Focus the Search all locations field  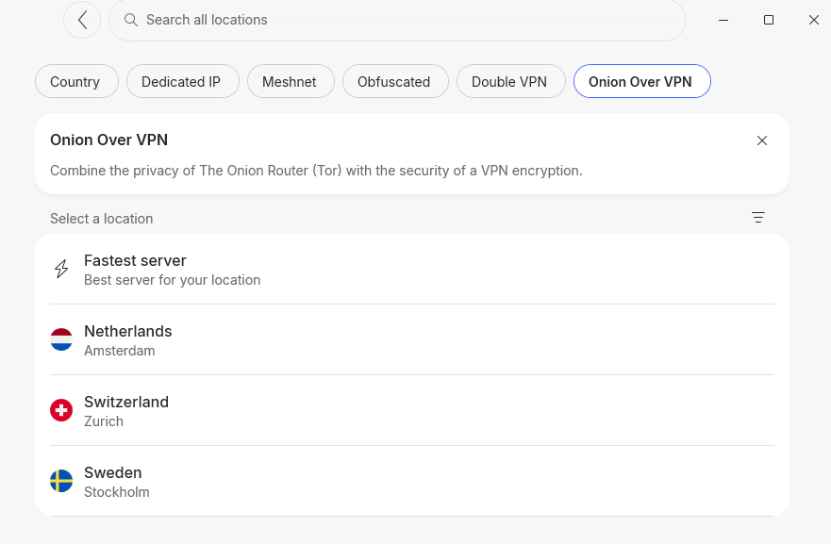397,20
